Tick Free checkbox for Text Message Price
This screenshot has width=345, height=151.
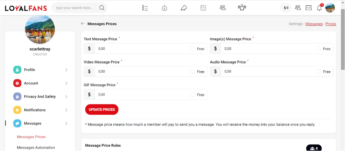(192, 49)
